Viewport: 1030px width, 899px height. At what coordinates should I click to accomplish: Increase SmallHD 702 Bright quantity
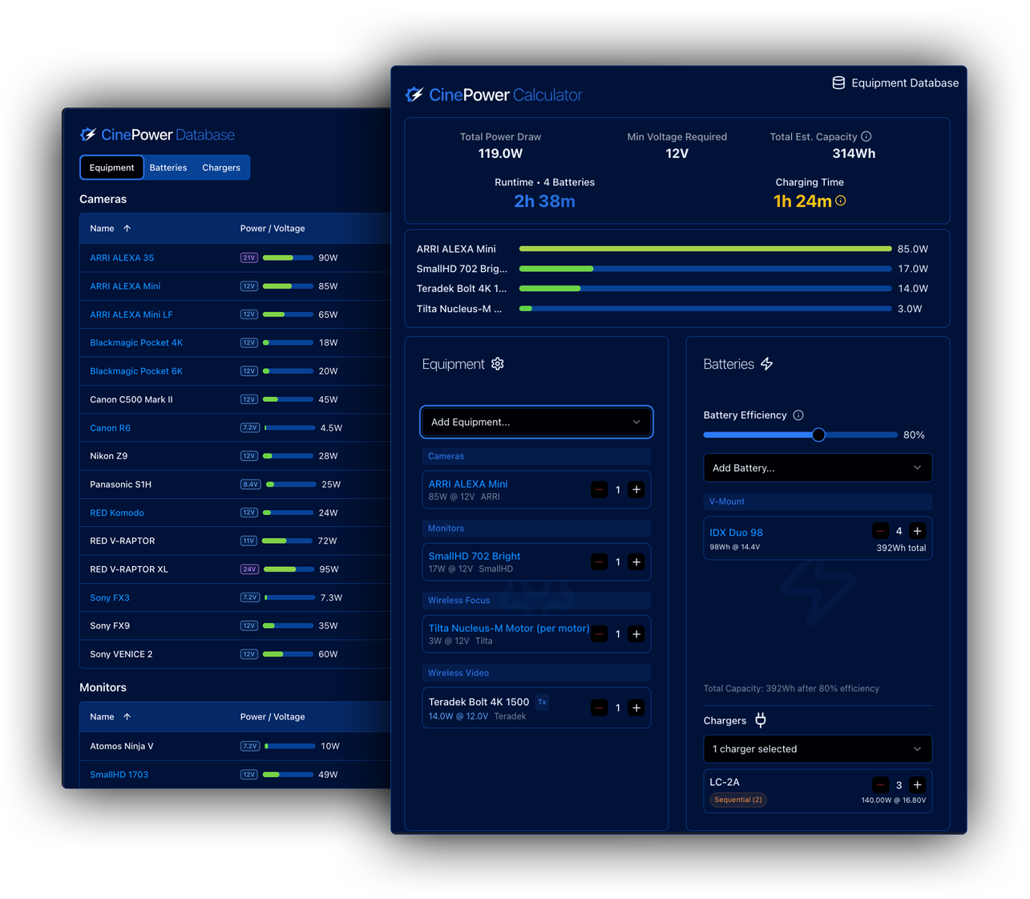[636, 561]
